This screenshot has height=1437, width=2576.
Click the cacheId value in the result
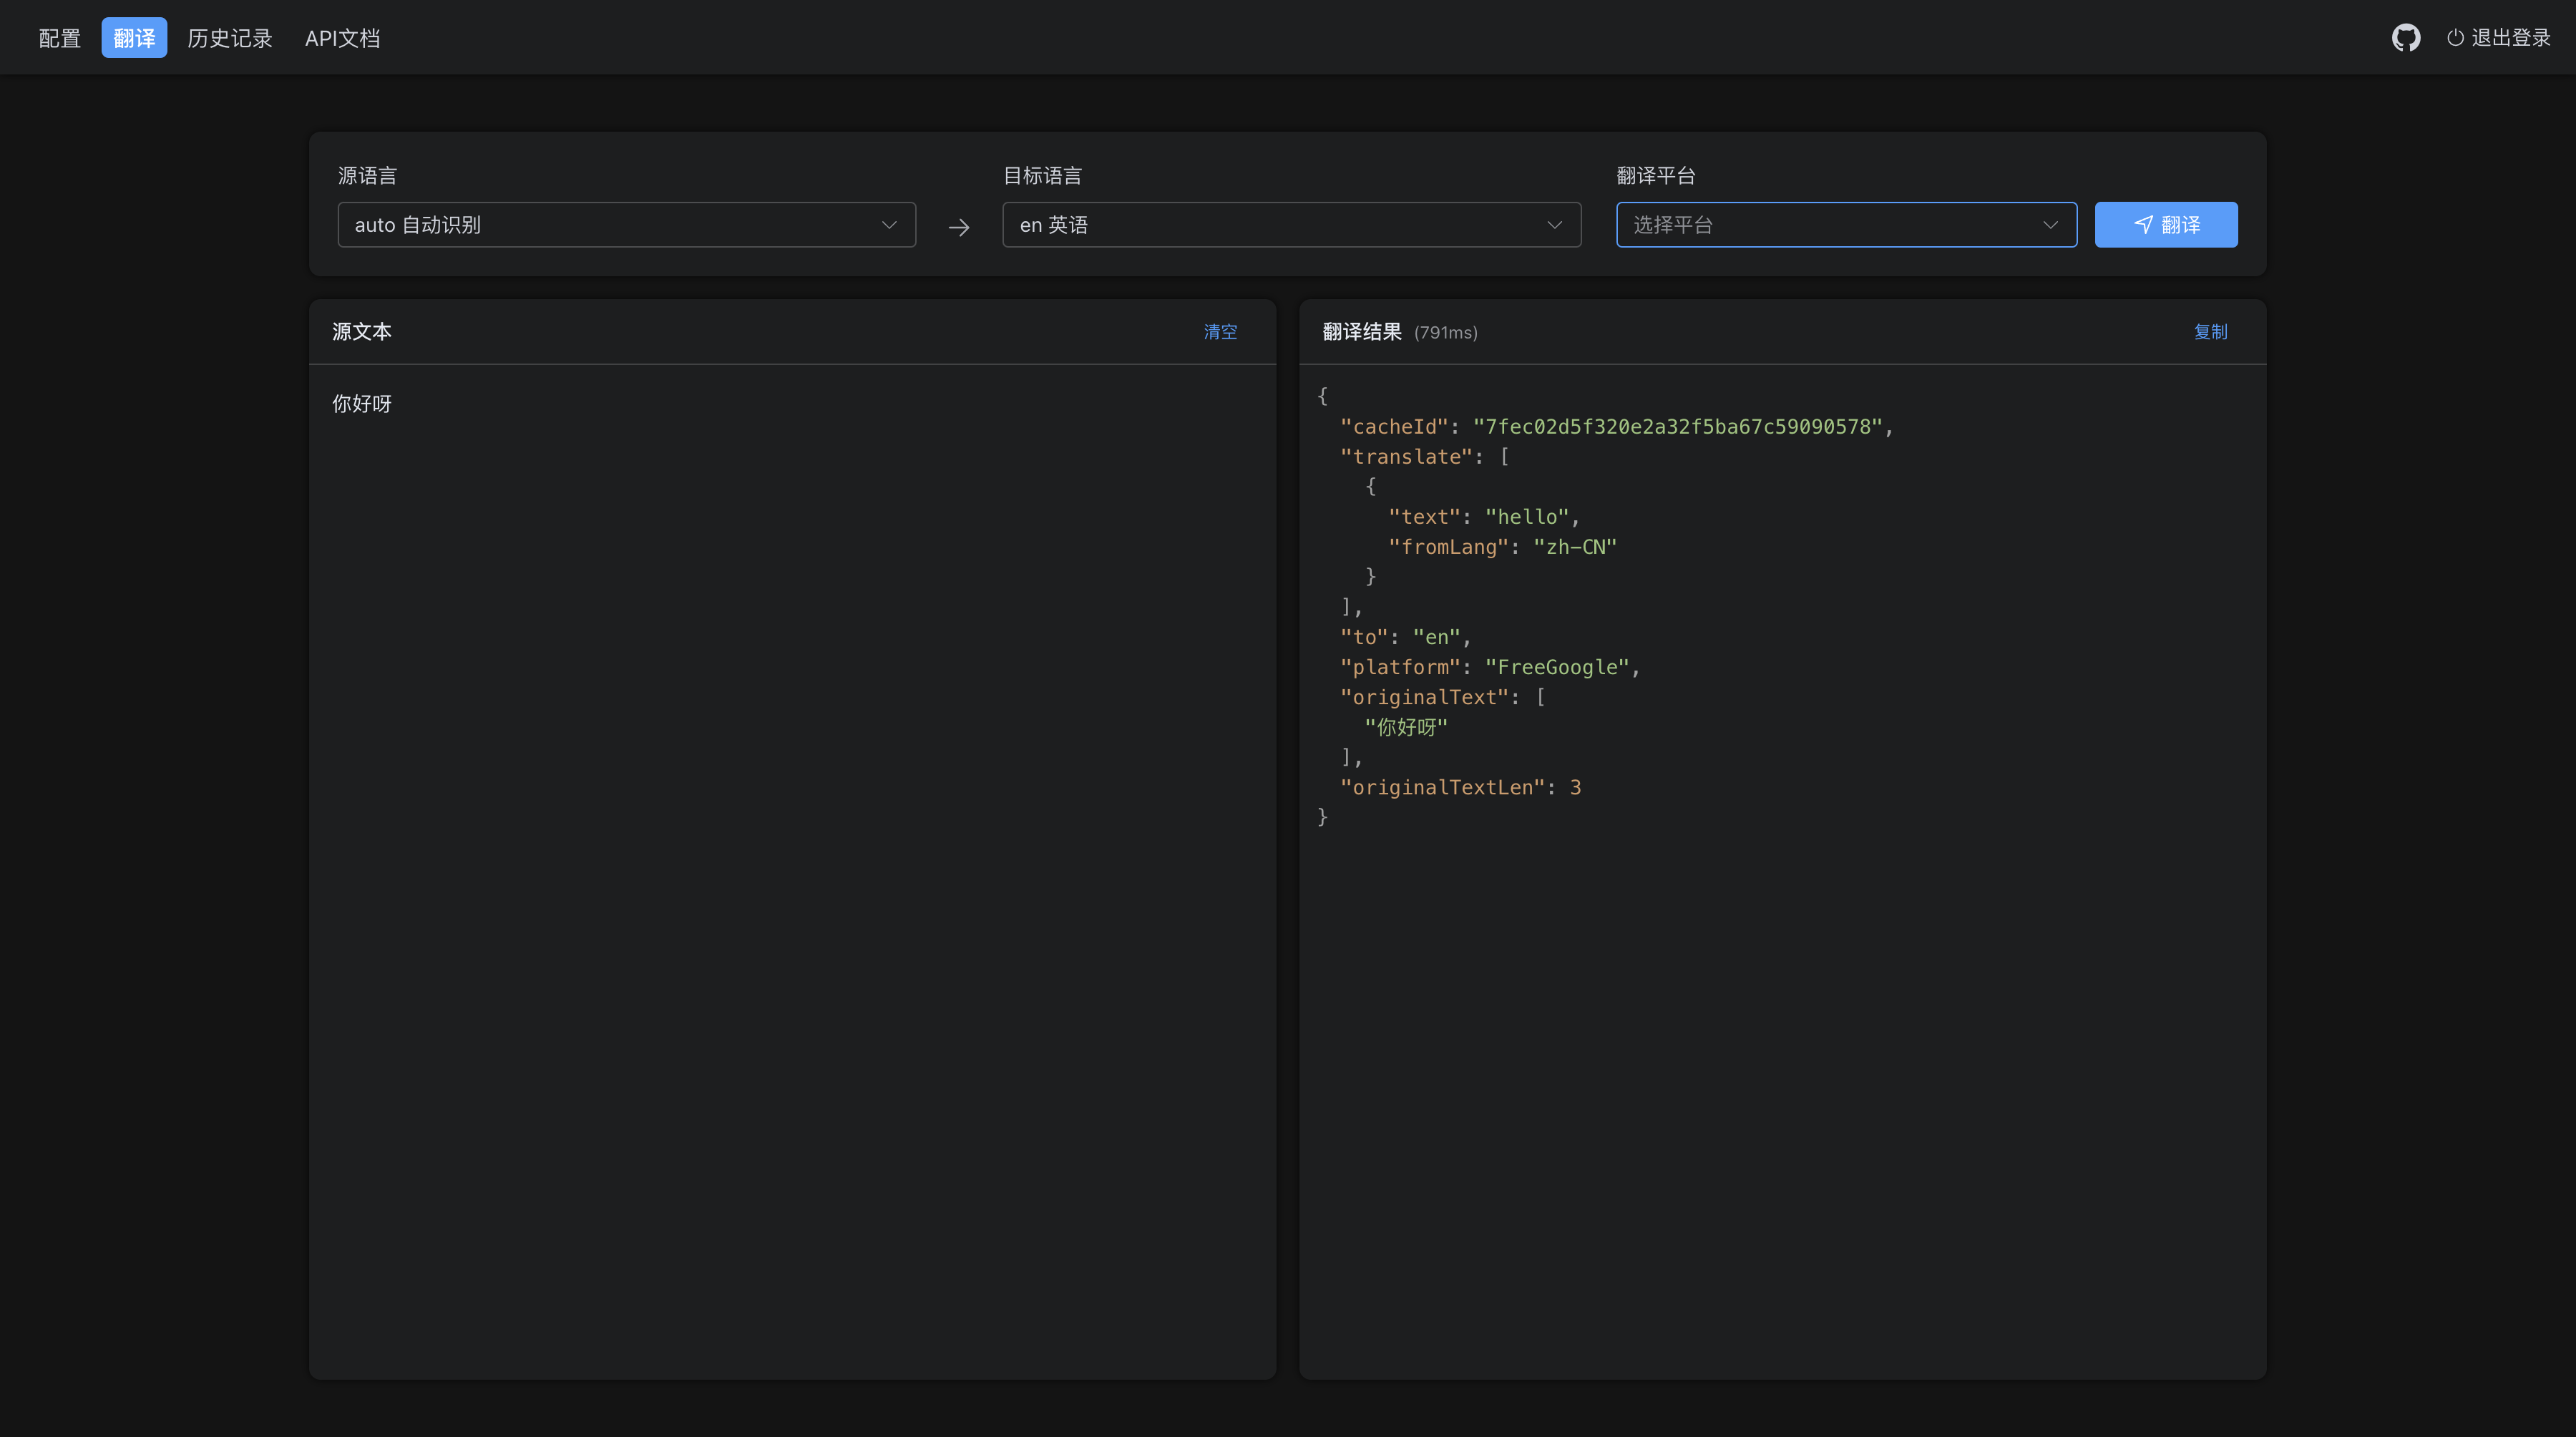coord(1677,427)
